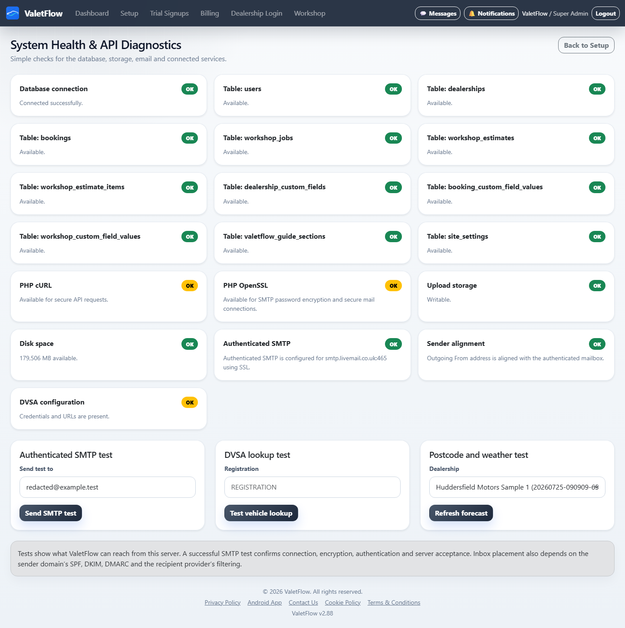Switch to the Workshop section

pos(309,13)
